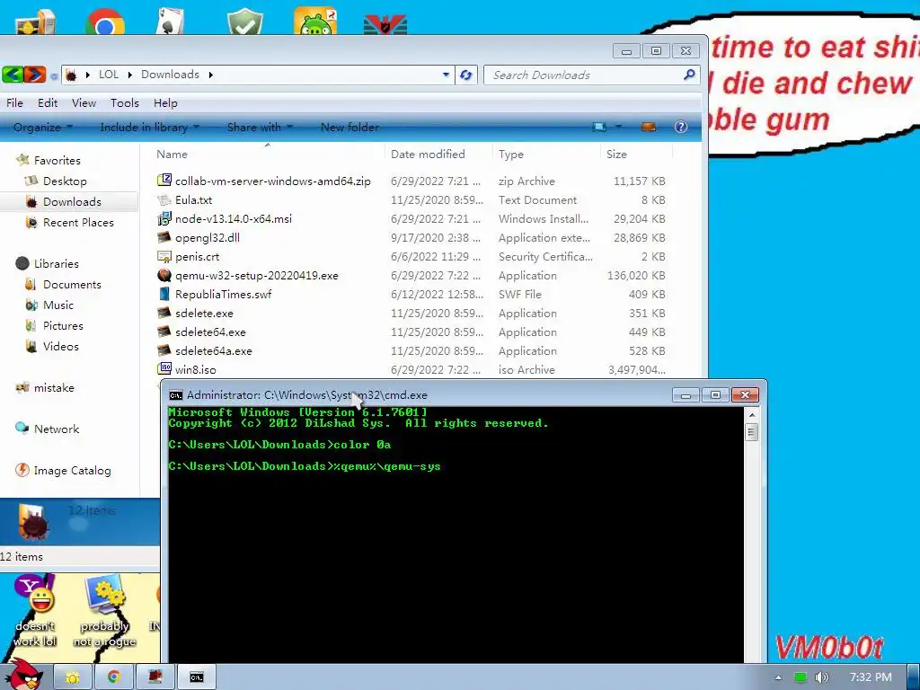This screenshot has width=920, height=690.
Task: Open the view options dropdown arrow
Action: coord(618,127)
